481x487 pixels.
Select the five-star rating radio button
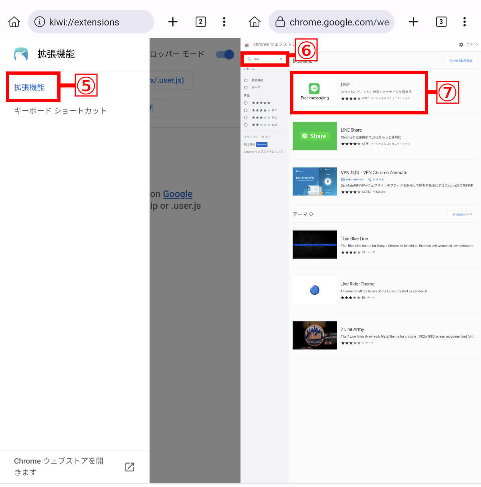coord(246,103)
